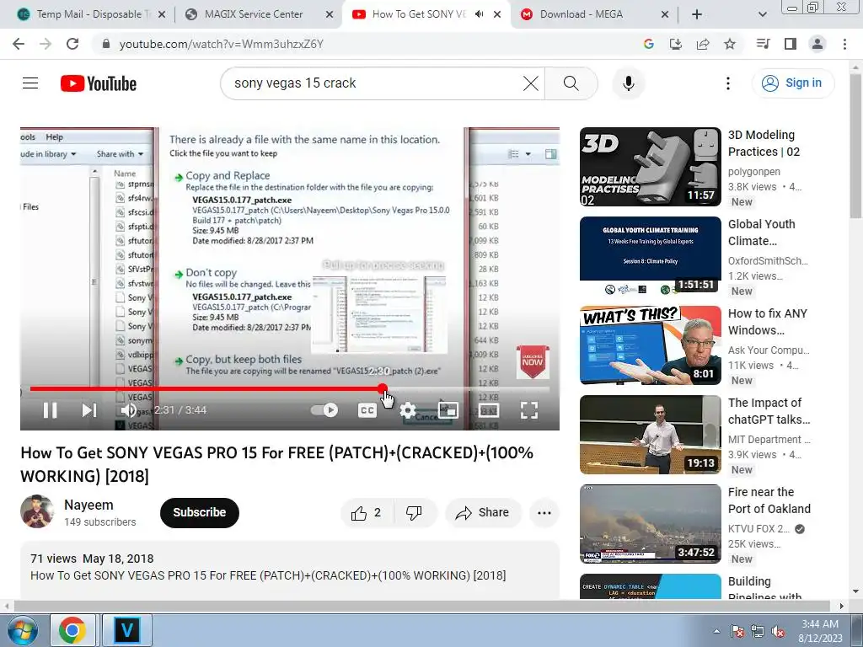Clear the search box with X
Image resolution: width=863 pixels, height=647 pixels.
[531, 83]
